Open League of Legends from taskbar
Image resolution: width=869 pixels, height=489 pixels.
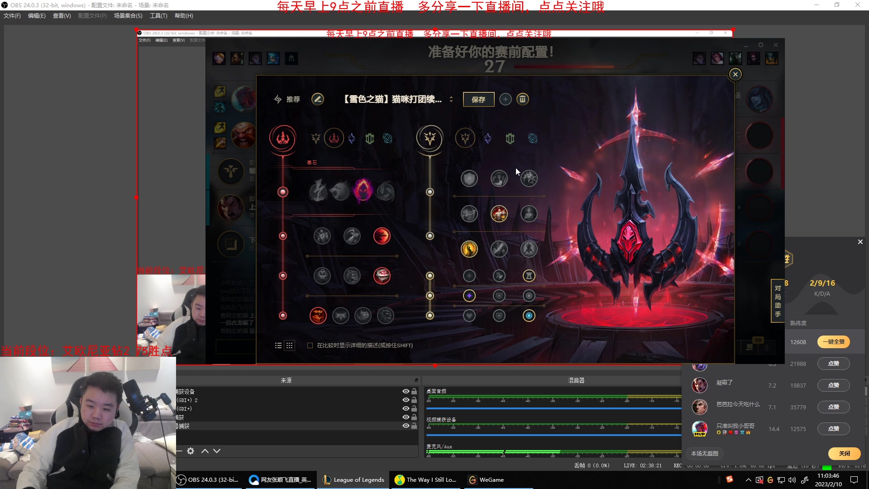353,480
